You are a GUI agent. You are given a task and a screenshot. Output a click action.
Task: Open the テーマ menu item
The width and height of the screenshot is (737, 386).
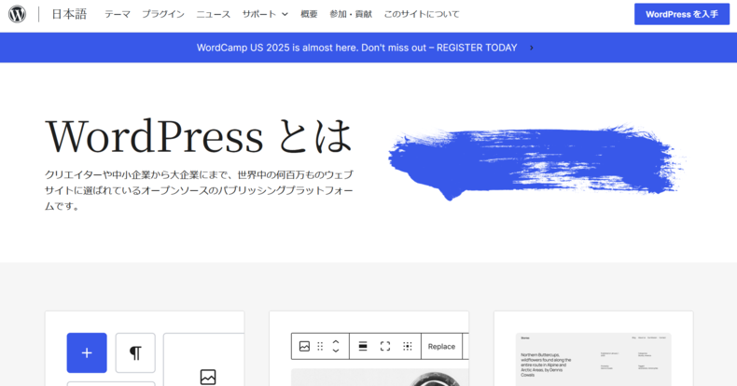117,14
